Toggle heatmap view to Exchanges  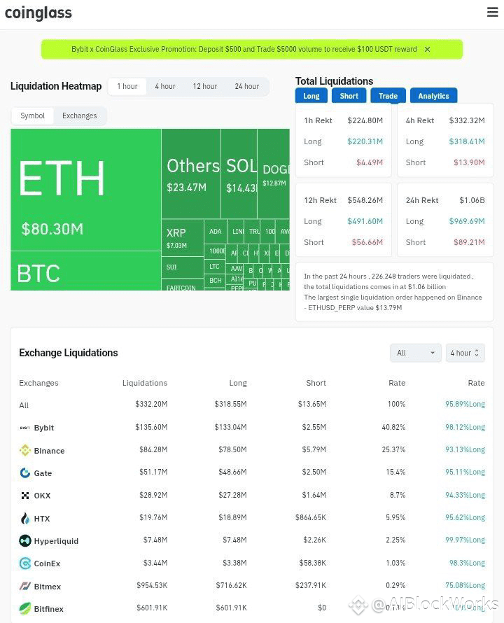click(80, 115)
